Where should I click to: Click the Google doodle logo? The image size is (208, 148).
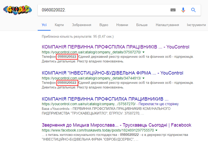pos(18,10)
